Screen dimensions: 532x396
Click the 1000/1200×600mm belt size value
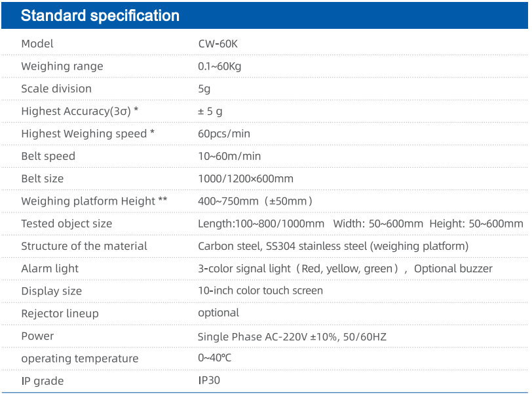246,178
